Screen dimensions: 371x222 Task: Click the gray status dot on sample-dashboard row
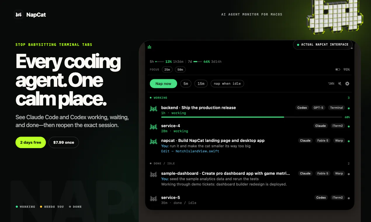pyautogui.click(x=349, y=174)
